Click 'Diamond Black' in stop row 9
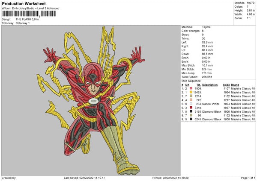The width and height of the screenshot is (257, 181). [212, 120]
